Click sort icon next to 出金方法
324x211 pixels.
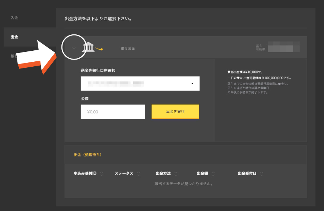176,174
